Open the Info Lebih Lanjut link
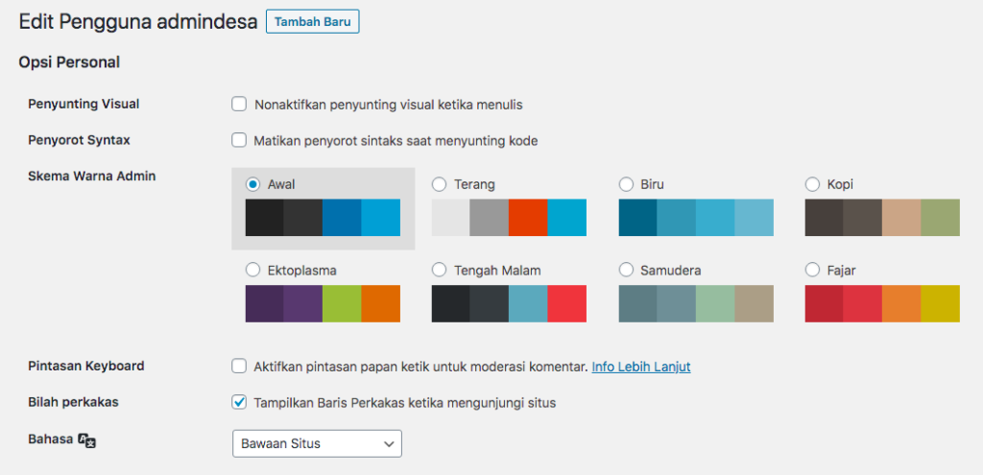 point(640,367)
